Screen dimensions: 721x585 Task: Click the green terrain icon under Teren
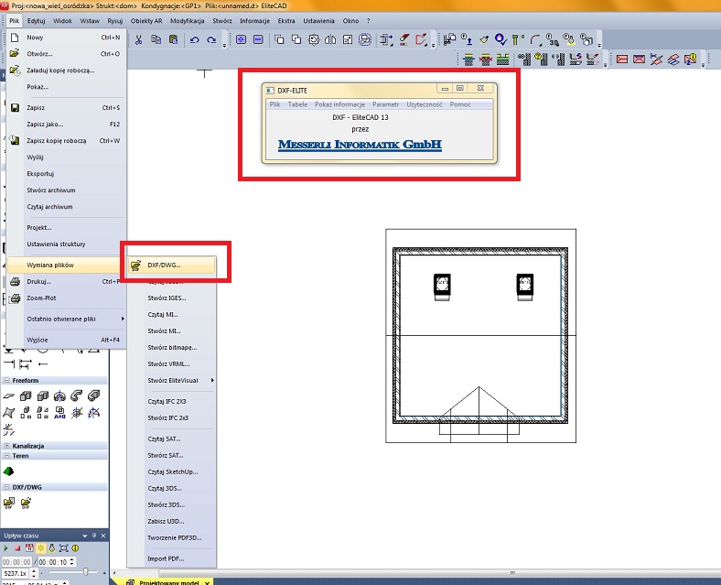(8, 471)
